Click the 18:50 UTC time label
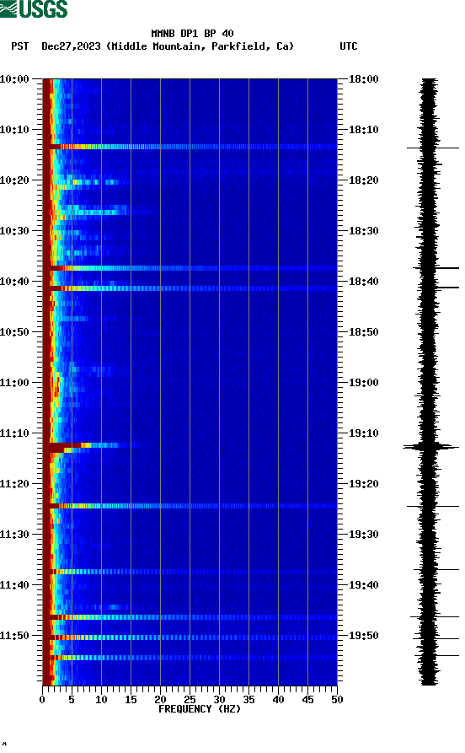The width and height of the screenshot is (465, 753). pos(364,332)
